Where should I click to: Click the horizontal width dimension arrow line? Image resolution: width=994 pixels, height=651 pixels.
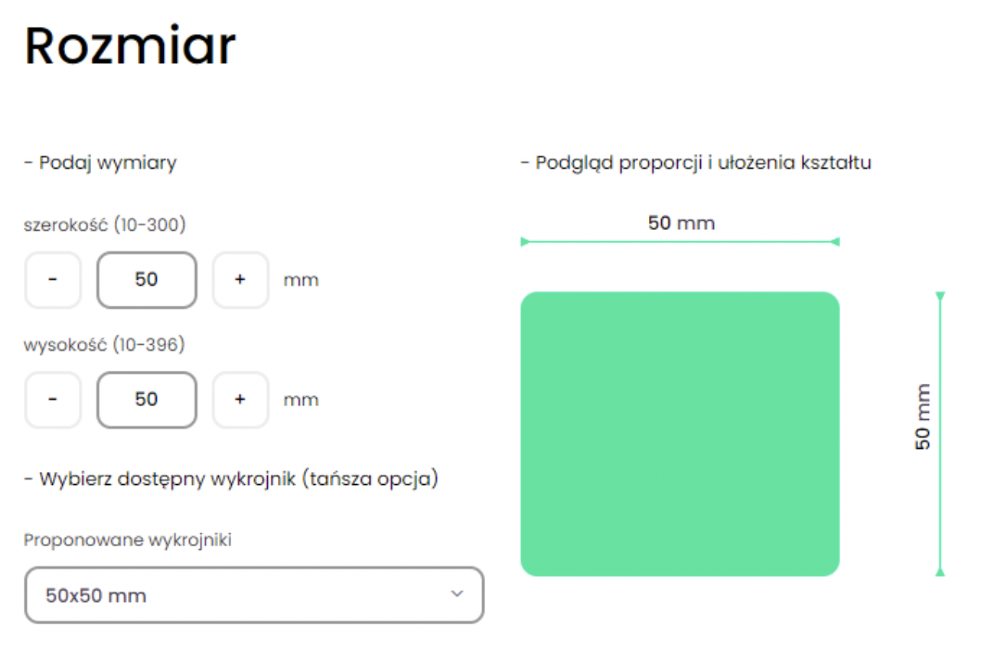(x=680, y=242)
